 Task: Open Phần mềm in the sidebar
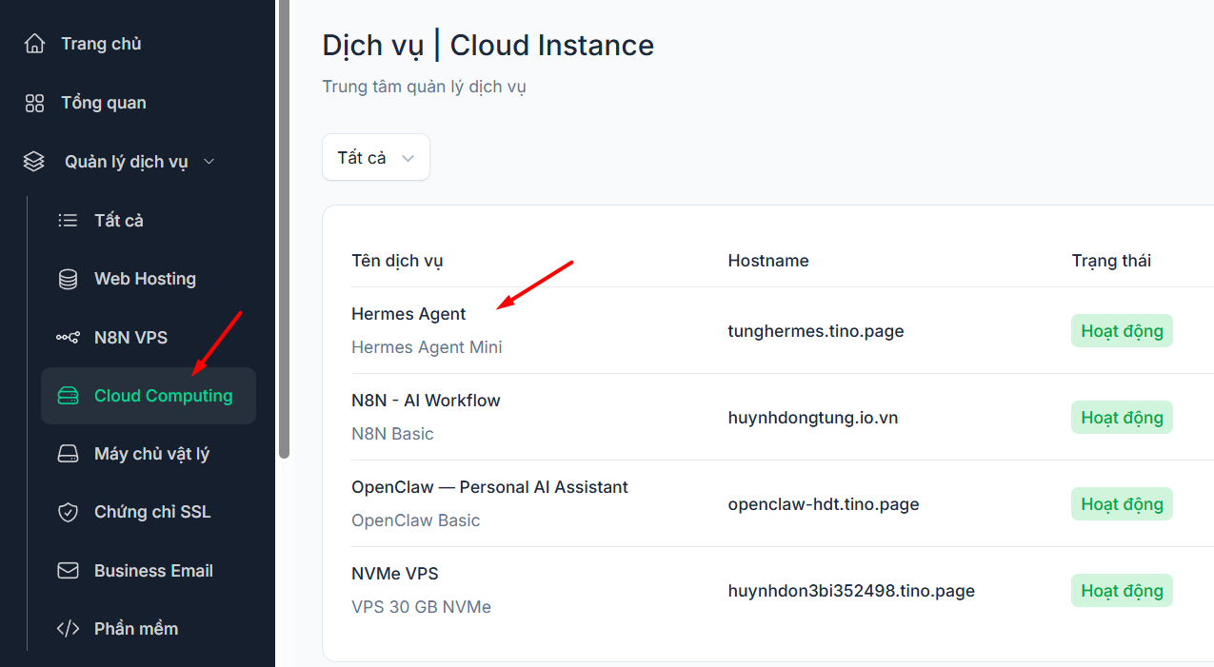(136, 629)
